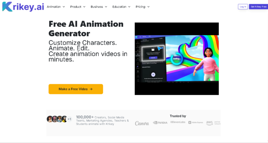Expand the Business dropdown chevron

coord(106,7)
